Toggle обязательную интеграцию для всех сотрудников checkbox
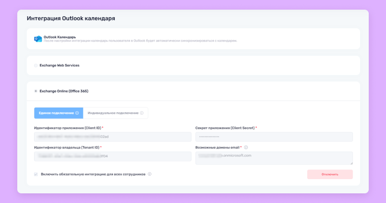 36,174
